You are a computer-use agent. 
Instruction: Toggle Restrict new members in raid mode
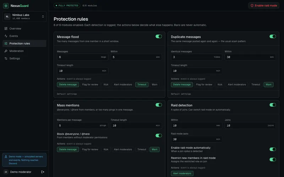[x=273, y=160]
